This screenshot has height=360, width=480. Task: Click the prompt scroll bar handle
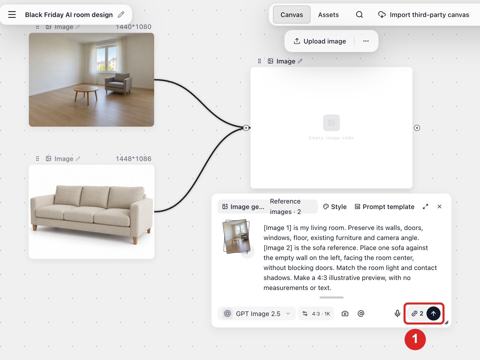click(331, 297)
